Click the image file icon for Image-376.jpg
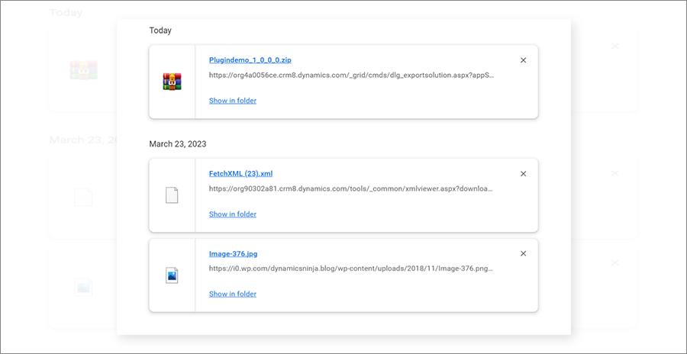687x354 pixels. point(172,275)
